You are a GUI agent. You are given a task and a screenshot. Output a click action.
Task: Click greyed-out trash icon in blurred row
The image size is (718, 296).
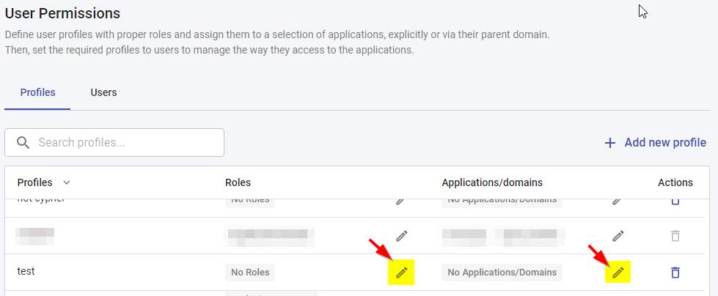pos(675,236)
